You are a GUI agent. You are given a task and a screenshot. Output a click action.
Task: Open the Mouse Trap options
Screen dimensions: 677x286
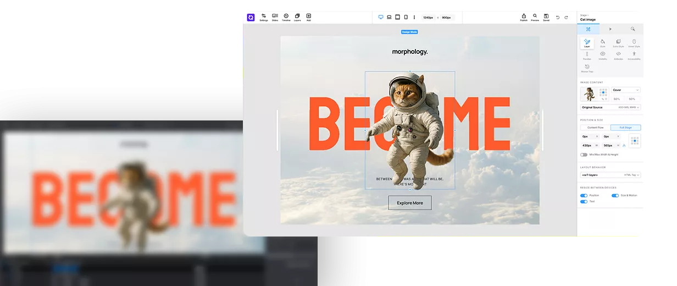click(x=587, y=68)
